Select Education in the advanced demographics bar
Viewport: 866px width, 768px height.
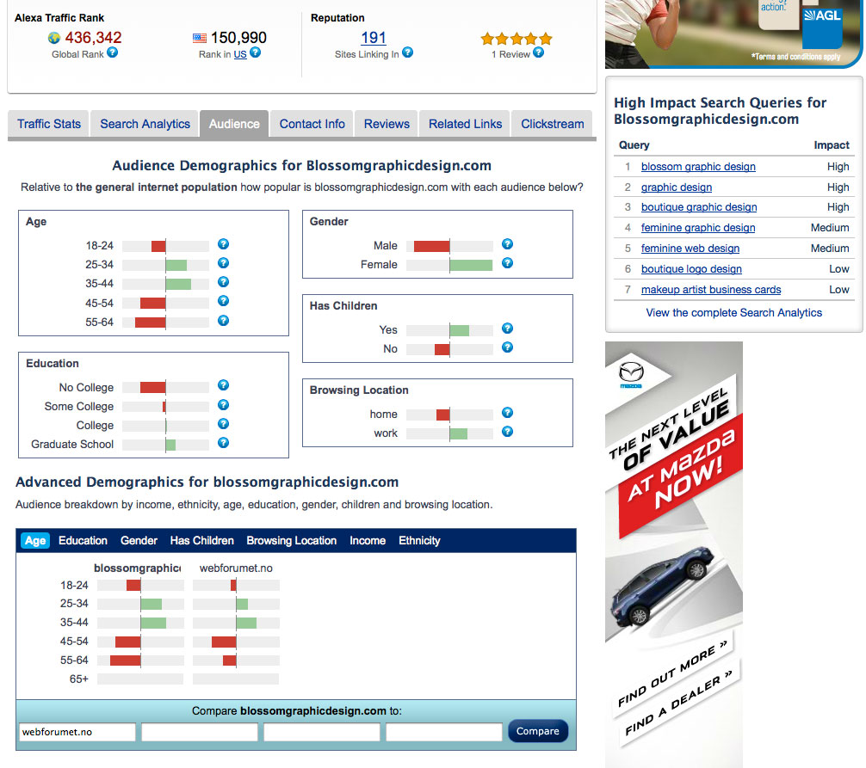[83, 541]
